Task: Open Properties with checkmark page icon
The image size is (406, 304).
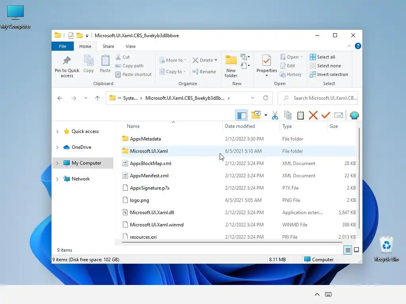Action: tap(267, 66)
